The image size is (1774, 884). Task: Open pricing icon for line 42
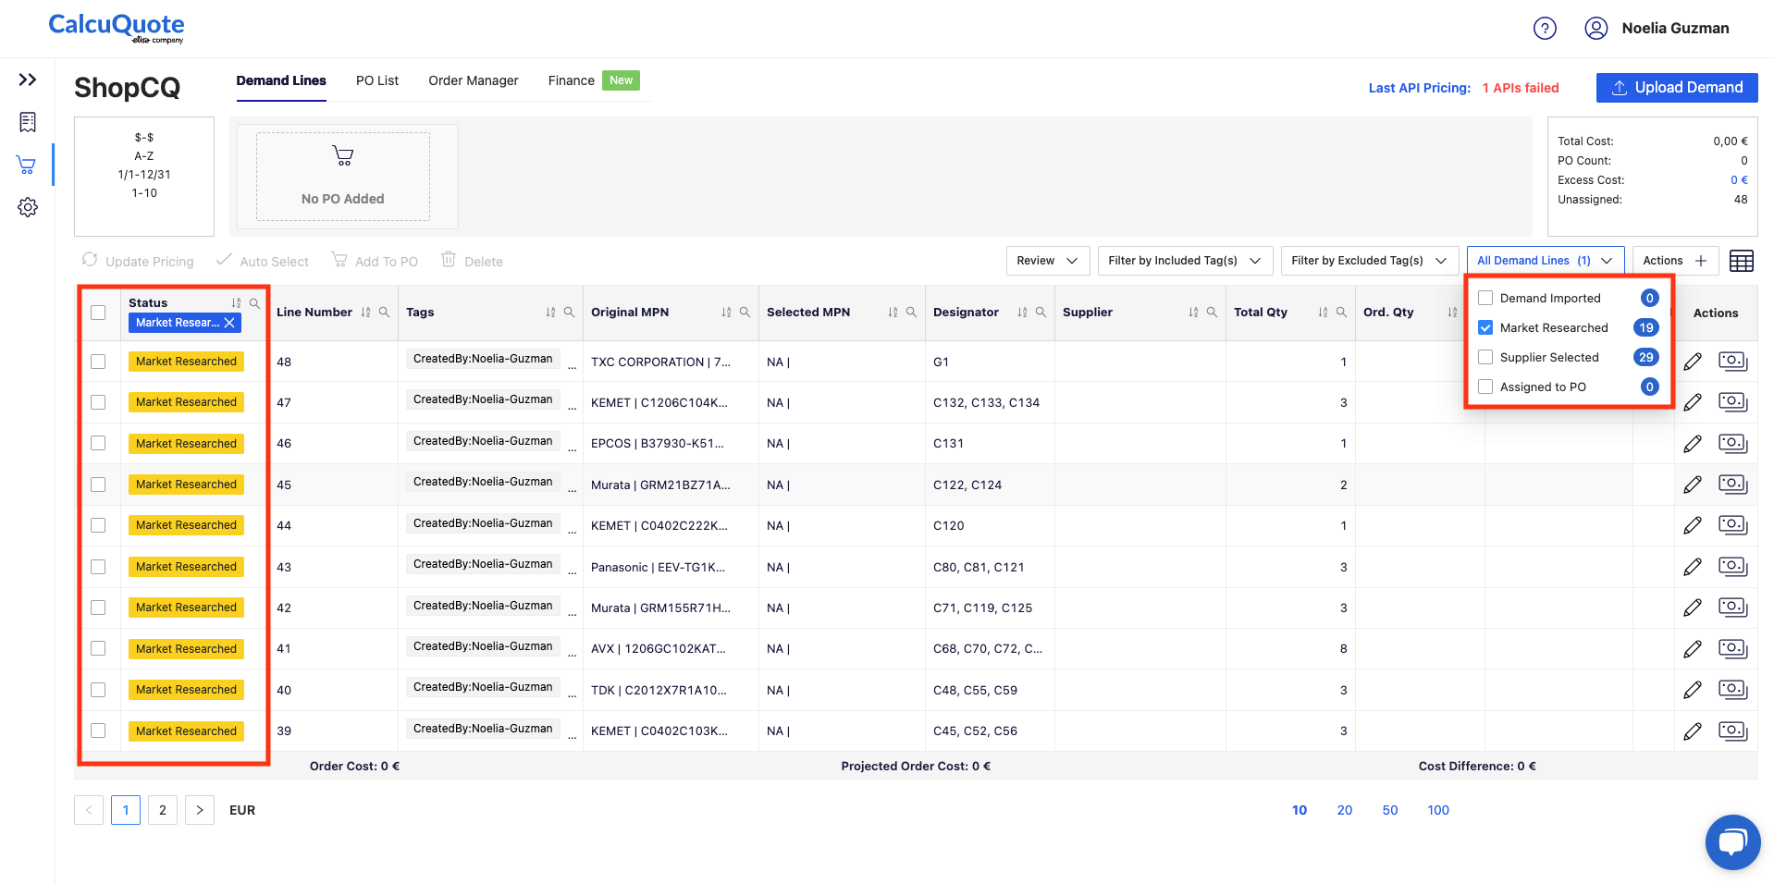1732,607
